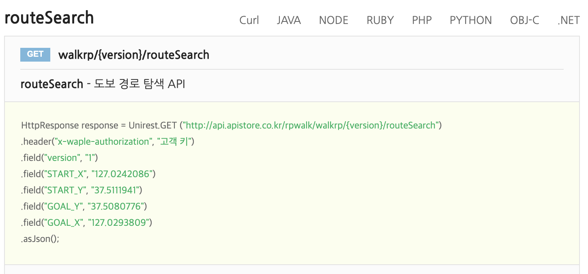This screenshot has height=274, width=588.
Task: Click the START_Y value 37.5111941
Action: click(x=117, y=190)
